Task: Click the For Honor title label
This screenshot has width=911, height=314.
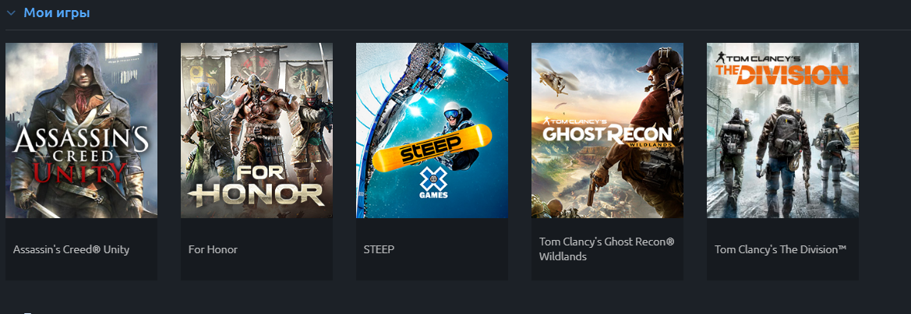Action: (214, 249)
